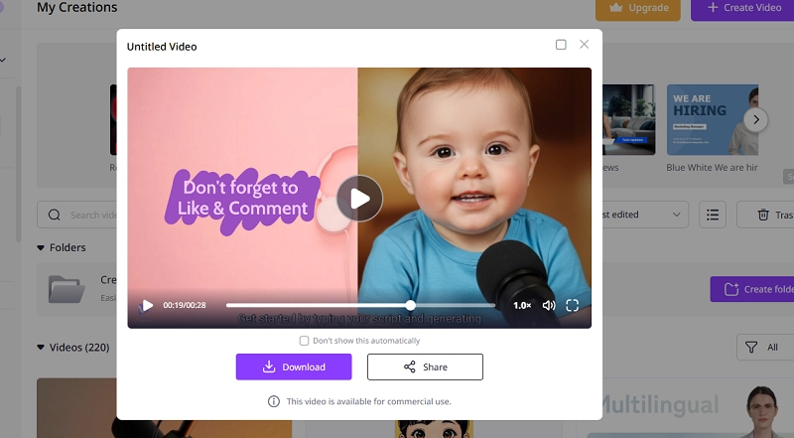Enable "Don't show this automatically" checkbox
Viewport: 794px width, 438px height.
click(x=305, y=341)
